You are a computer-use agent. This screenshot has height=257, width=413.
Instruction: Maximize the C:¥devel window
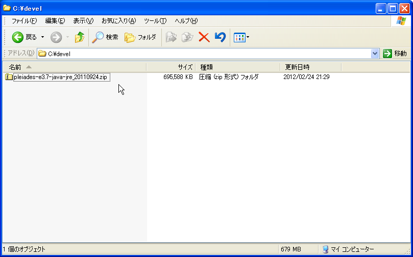click(x=393, y=9)
